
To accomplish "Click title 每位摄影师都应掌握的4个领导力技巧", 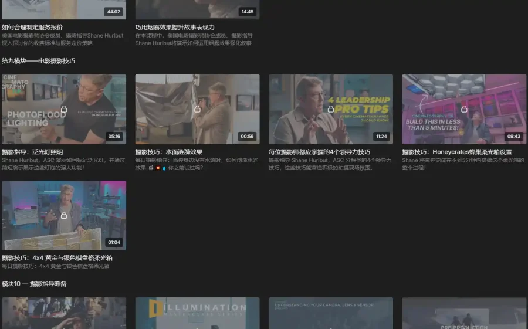I will 319,152.
